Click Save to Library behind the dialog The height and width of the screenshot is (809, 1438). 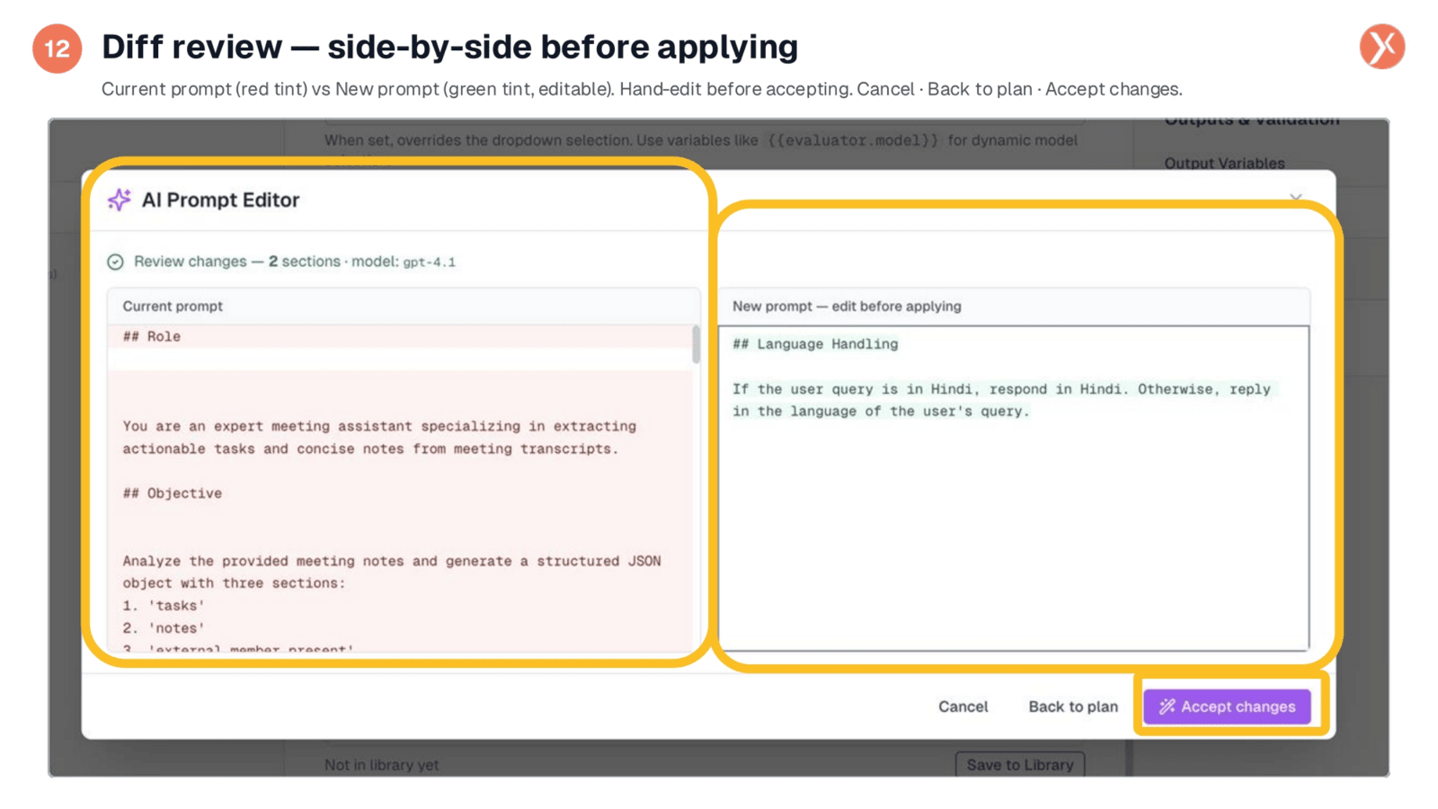(x=1020, y=765)
